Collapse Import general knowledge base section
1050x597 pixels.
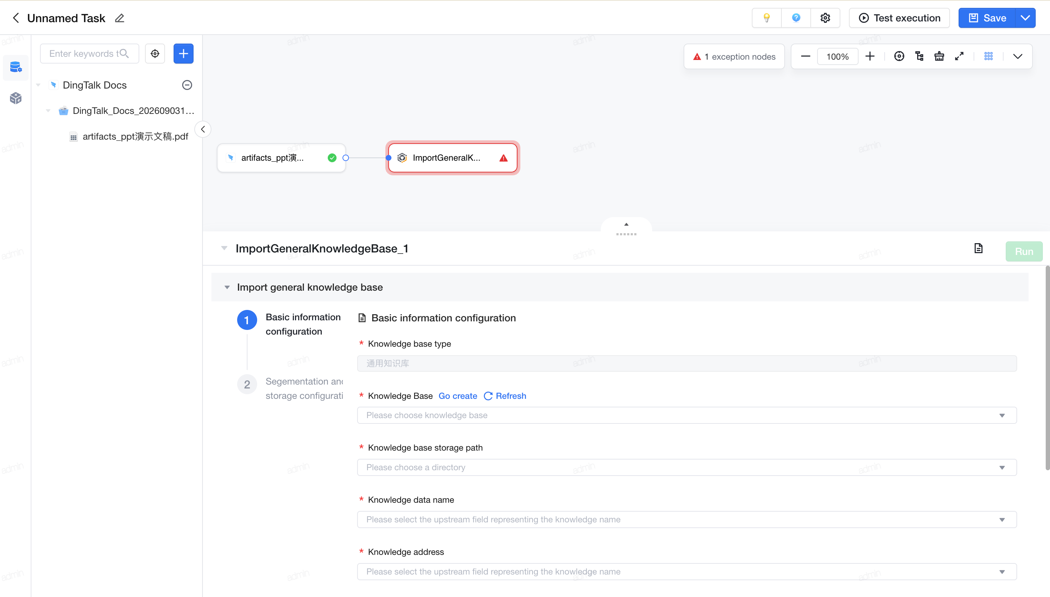[x=227, y=287]
